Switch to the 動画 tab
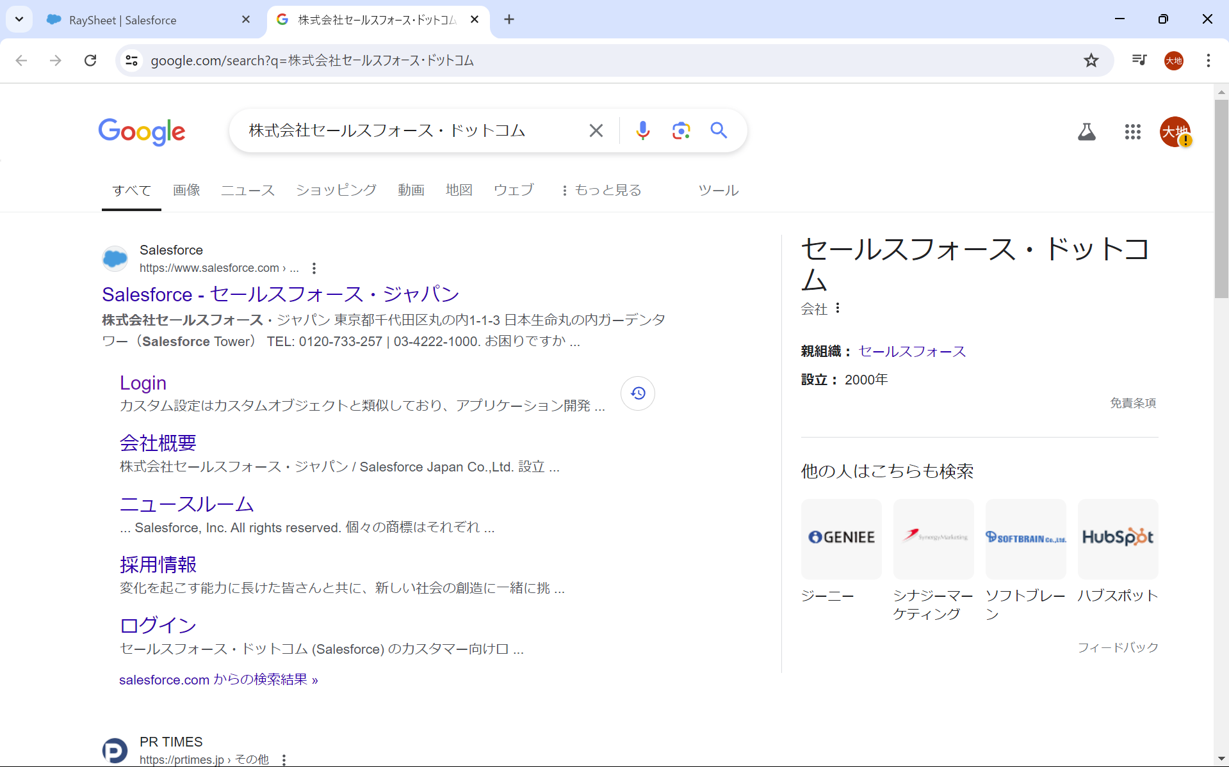Screen dimensions: 1229x767 [411, 190]
